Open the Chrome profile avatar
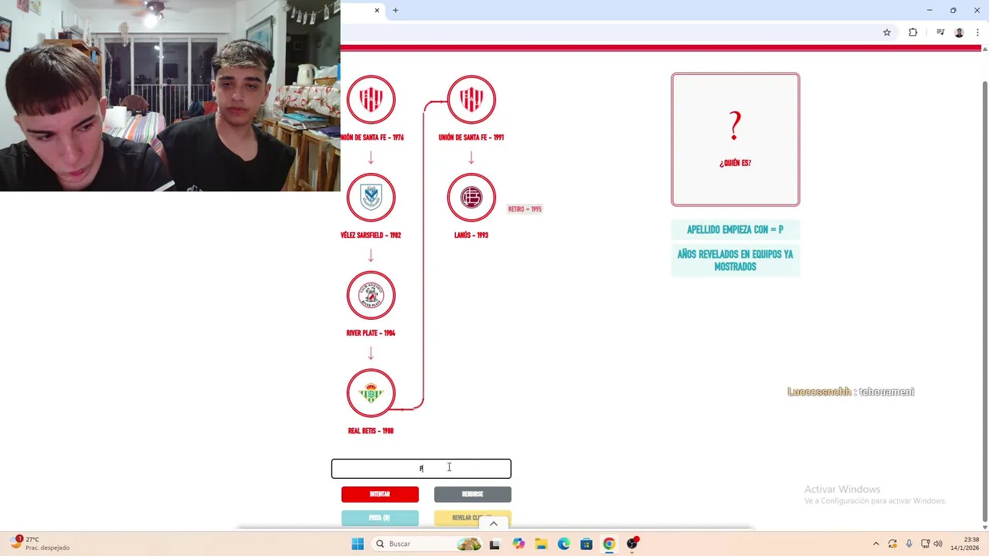Viewport: 989px width, 556px height. click(x=959, y=32)
